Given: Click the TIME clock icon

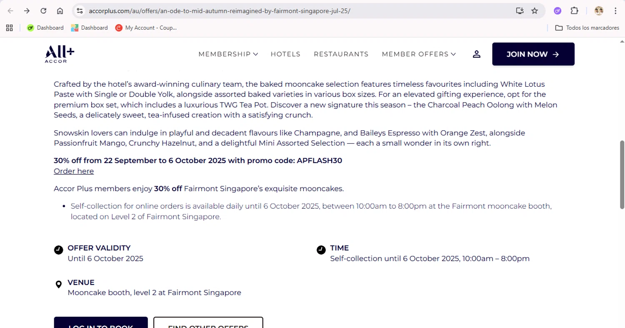Looking at the screenshot, I should (321, 250).
